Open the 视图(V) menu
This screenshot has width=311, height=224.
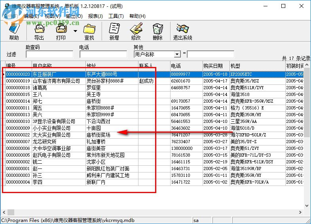[53, 16]
